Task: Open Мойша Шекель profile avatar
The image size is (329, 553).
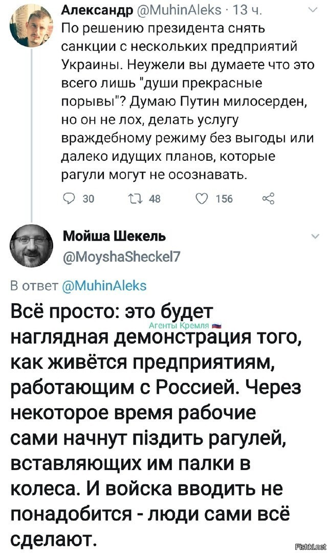Action: pyautogui.click(x=31, y=246)
